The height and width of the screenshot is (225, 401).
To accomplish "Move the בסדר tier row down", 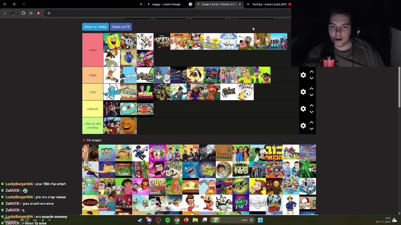I will click(311, 95).
